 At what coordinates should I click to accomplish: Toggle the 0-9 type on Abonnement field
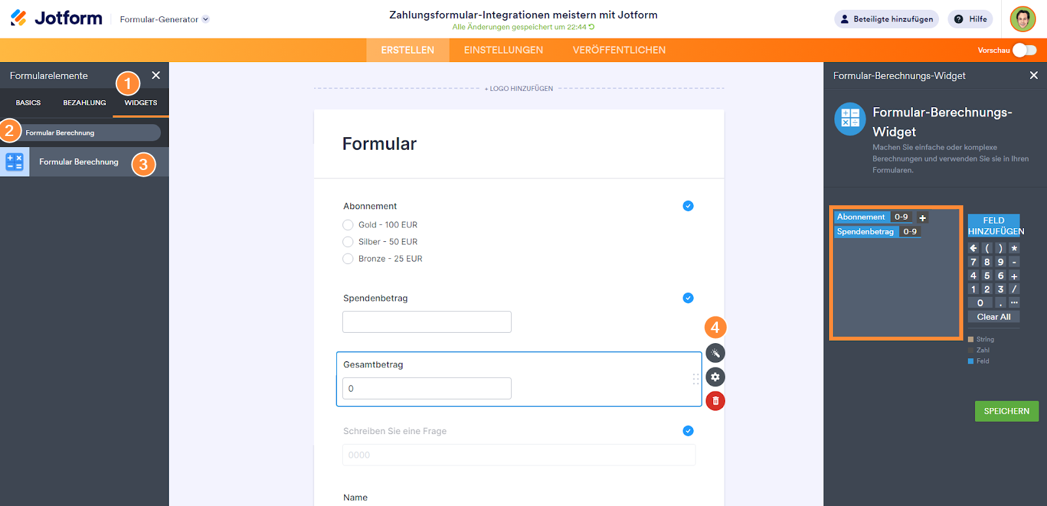click(901, 217)
